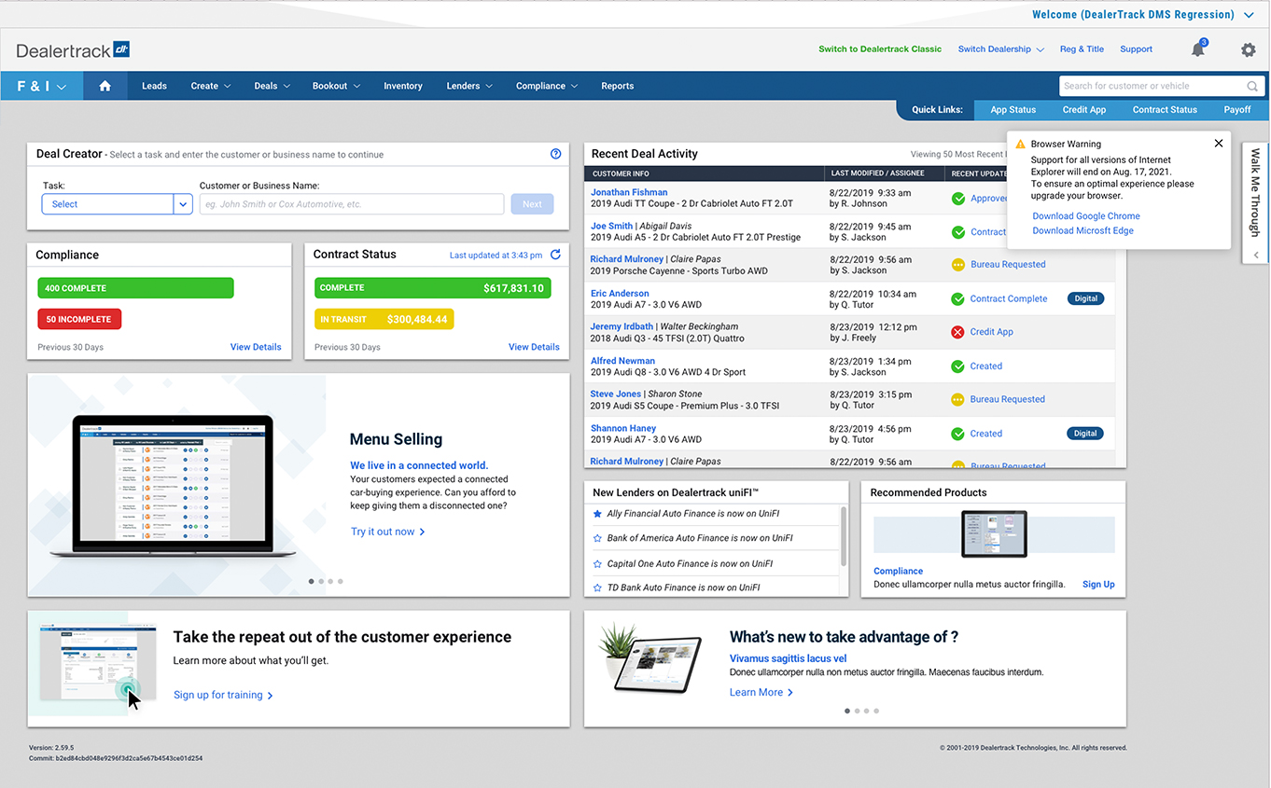Select the second carousel dot on Menu Selling banner

tap(321, 581)
